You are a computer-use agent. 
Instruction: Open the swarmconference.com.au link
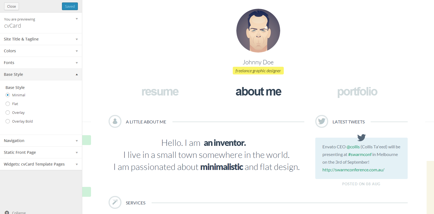353,170
